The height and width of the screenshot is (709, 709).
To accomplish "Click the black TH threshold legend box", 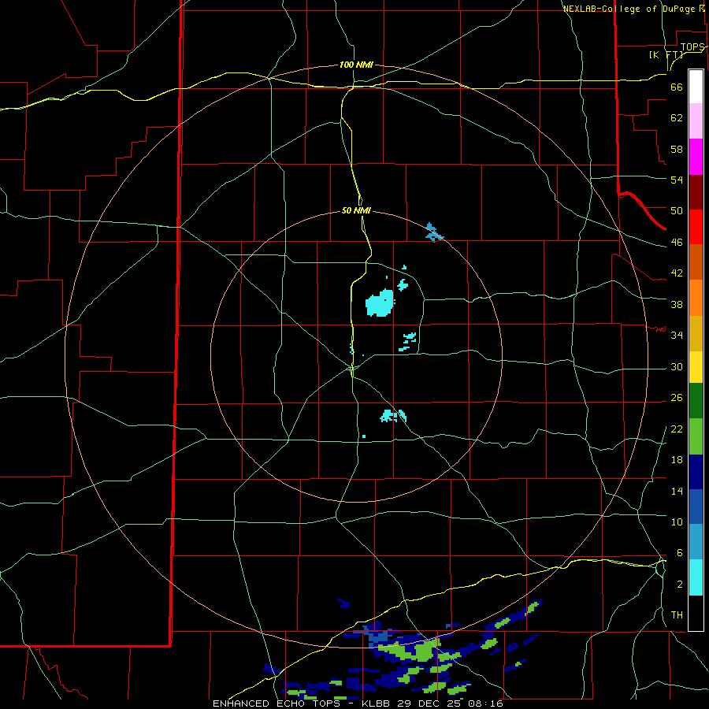I will [696, 613].
